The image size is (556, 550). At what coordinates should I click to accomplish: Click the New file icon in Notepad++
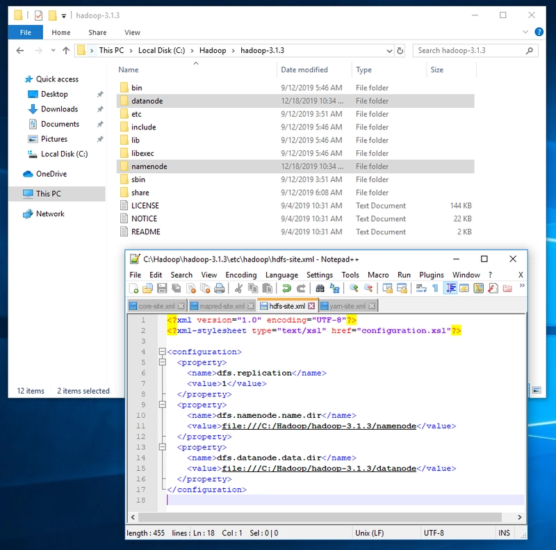pyautogui.click(x=134, y=289)
